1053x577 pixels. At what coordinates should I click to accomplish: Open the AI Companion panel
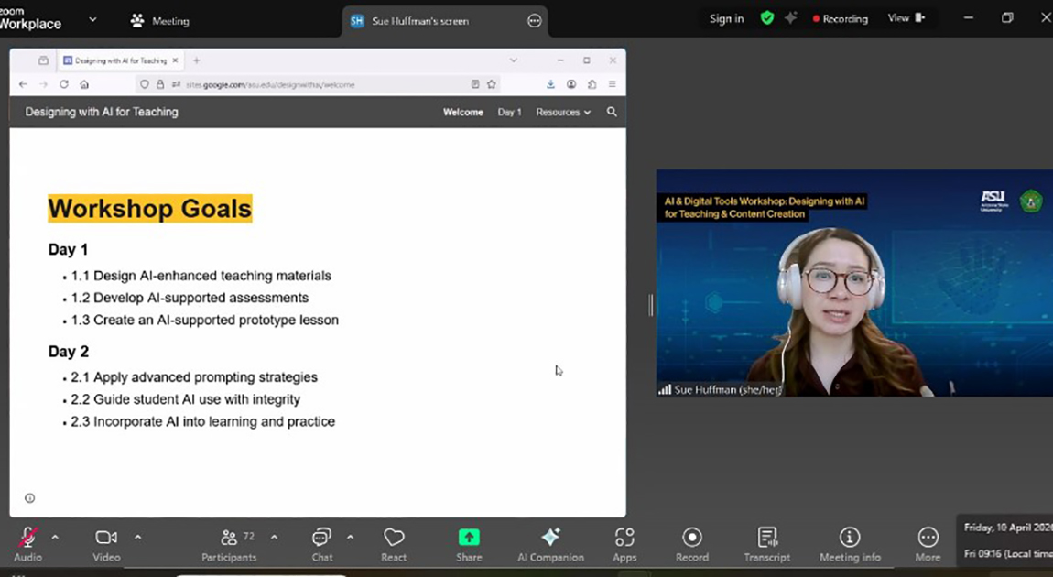click(x=550, y=544)
